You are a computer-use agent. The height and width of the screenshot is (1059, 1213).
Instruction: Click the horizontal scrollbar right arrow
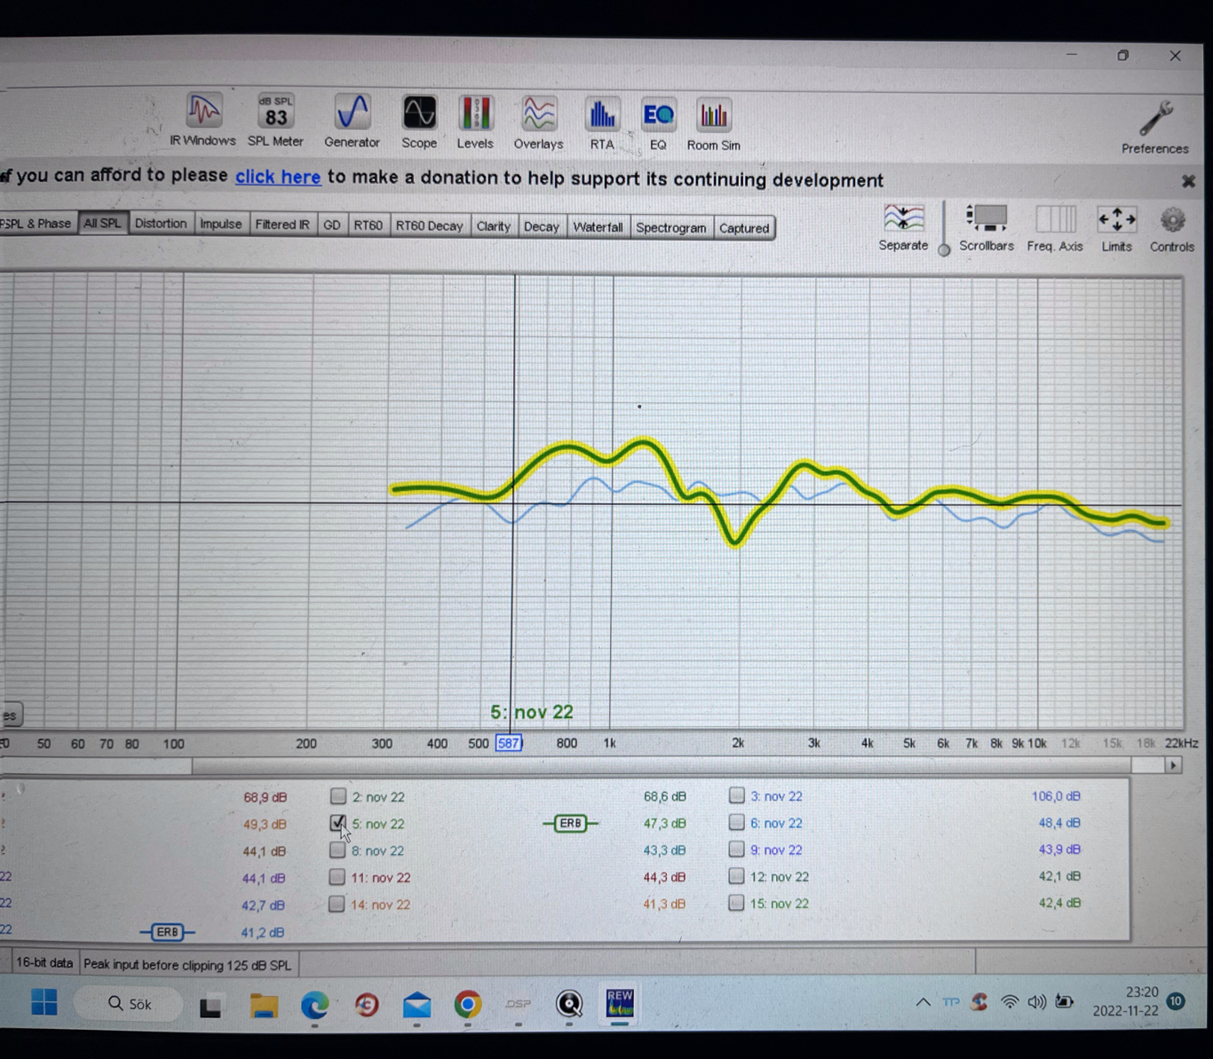[x=1173, y=765]
